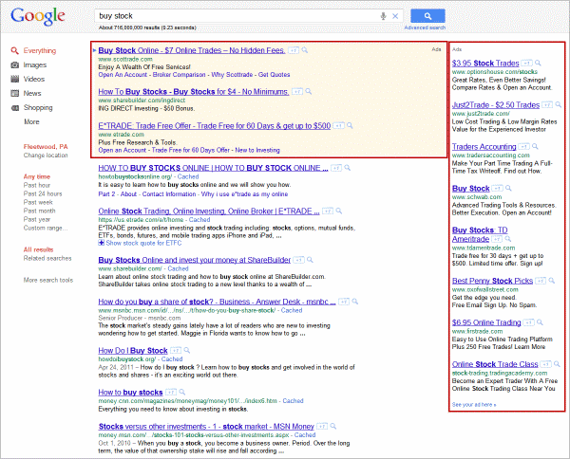The height and width of the screenshot is (459, 570).
Task: Filter results to Past 24 hours
Action: (43, 193)
